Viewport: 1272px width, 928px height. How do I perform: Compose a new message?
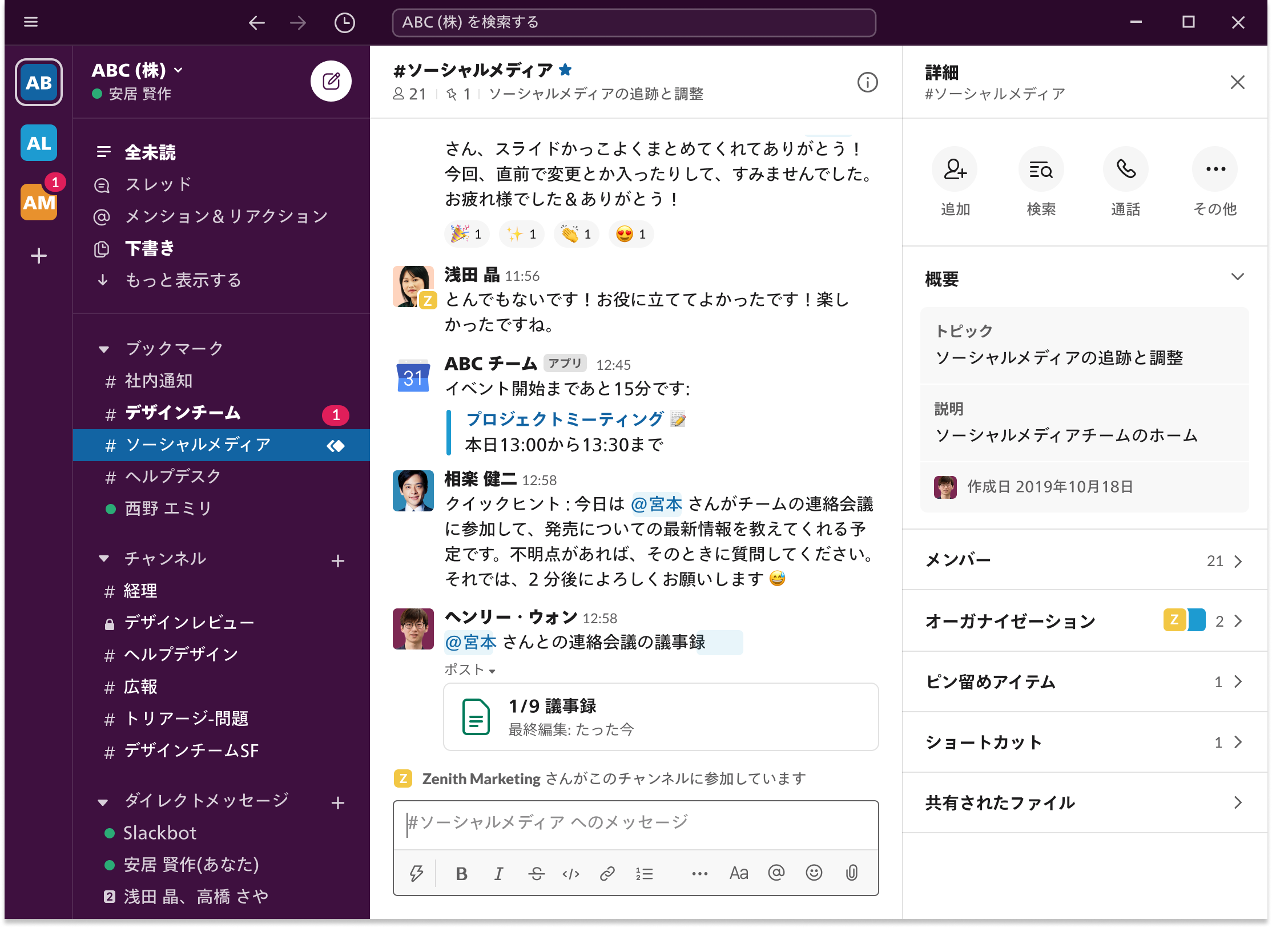[331, 81]
